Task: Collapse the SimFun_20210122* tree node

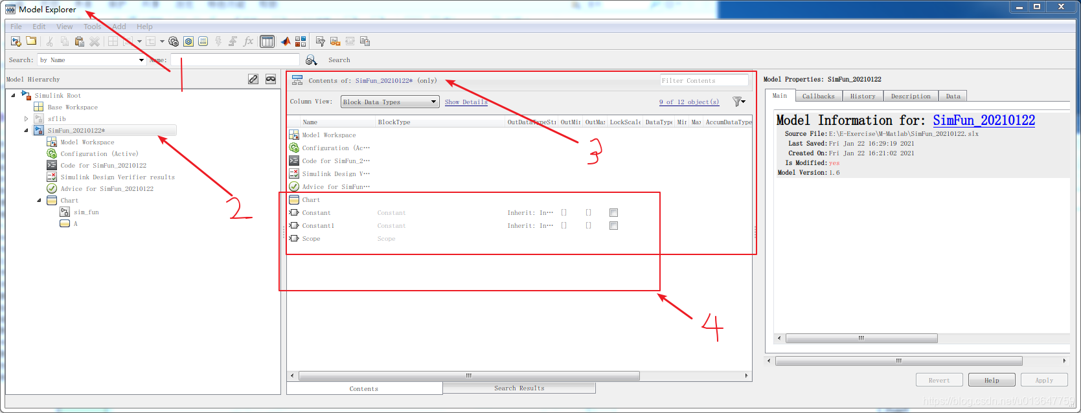Action: 27,131
